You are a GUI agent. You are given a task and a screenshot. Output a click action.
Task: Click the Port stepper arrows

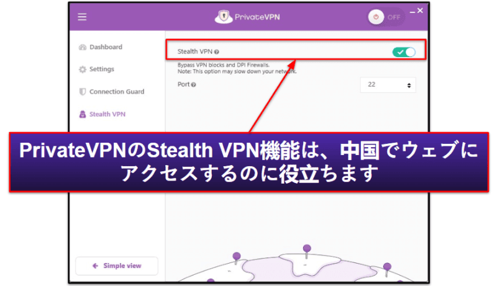pos(409,85)
